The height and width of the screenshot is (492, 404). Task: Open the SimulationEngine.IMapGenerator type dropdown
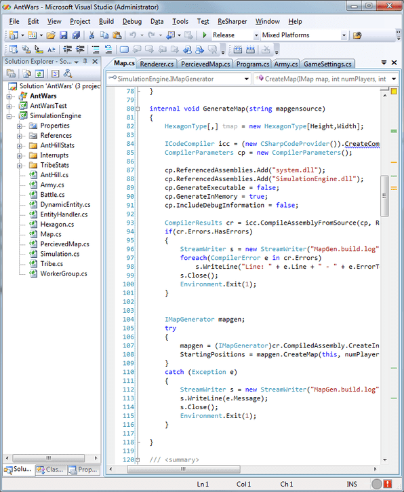click(246, 79)
